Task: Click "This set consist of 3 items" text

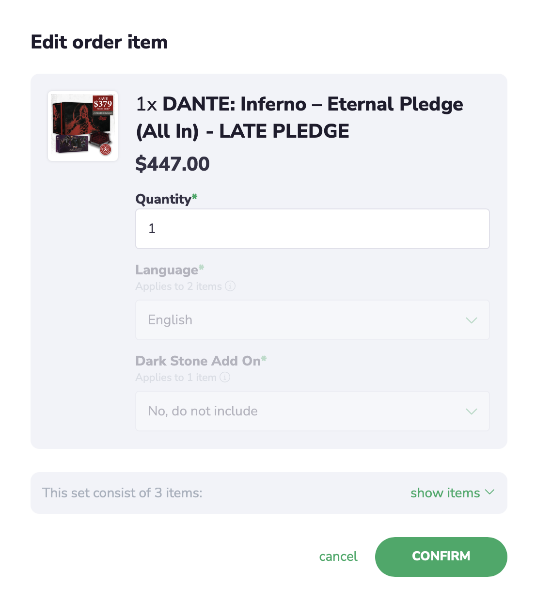Action: coord(122,493)
